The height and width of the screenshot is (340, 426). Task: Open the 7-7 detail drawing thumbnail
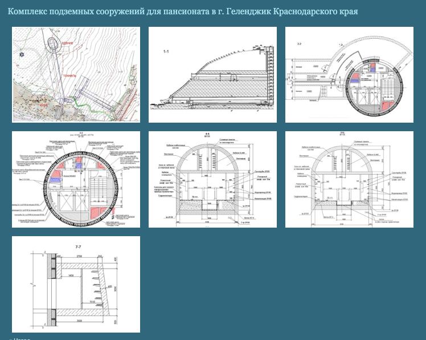[76, 284]
